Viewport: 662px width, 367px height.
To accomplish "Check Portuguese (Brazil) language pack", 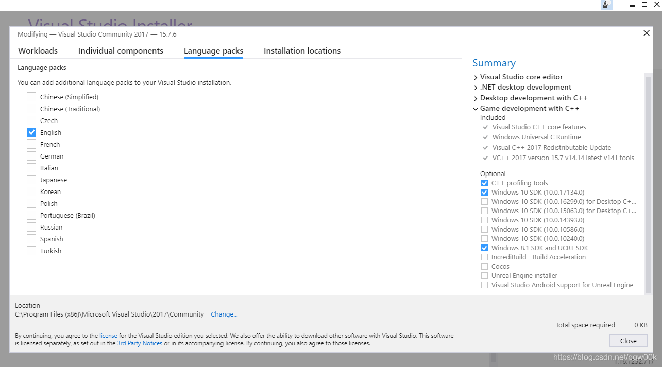I will pos(31,215).
